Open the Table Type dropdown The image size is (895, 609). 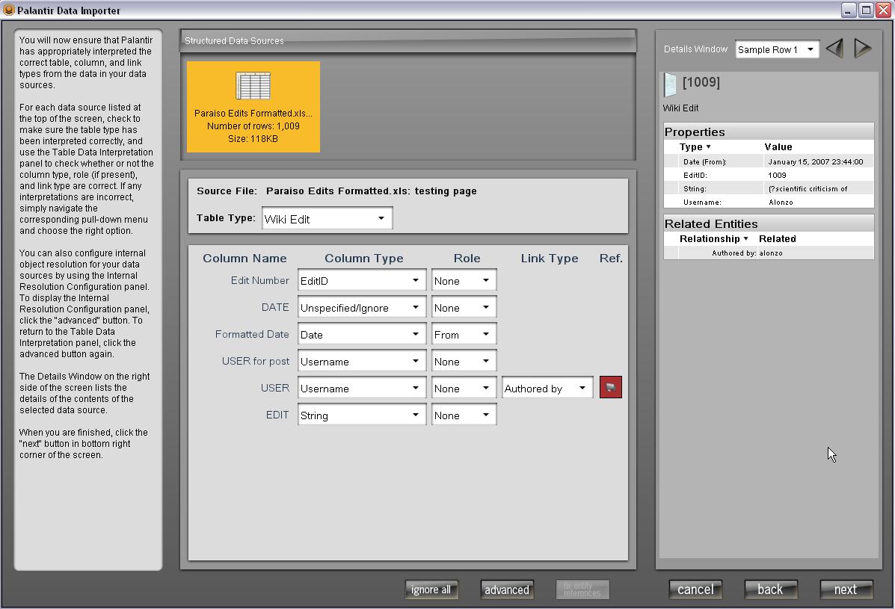[327, 219]
